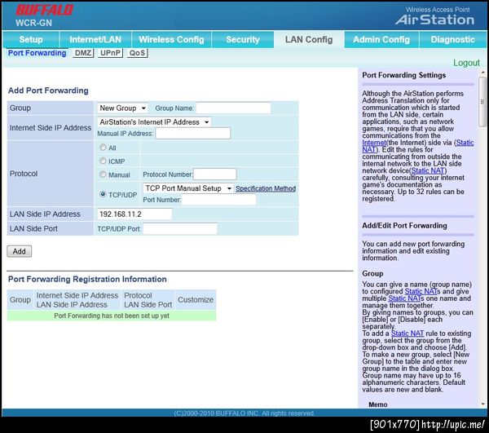Select the LAN Config tab
Image resolution: width=489 pixels, height=433 pixels.
point(309,40)
